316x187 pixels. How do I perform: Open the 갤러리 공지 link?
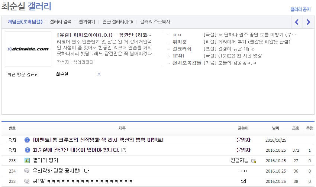click(300, 10)
